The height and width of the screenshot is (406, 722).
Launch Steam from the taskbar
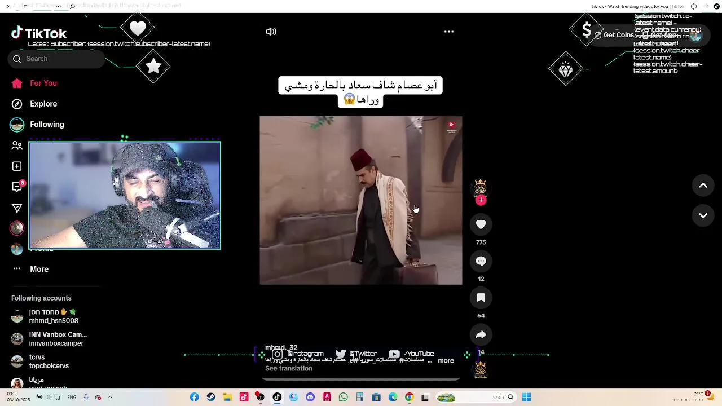(x=211, y=397)
